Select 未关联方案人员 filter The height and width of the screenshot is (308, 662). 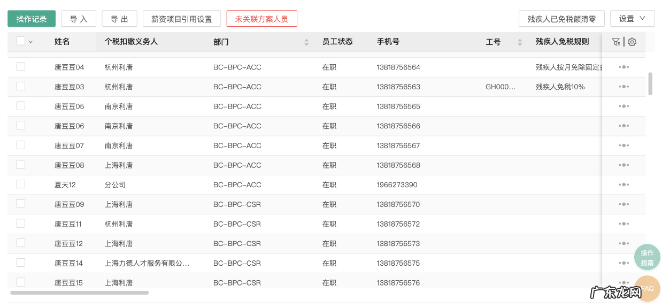coord(261,18)
